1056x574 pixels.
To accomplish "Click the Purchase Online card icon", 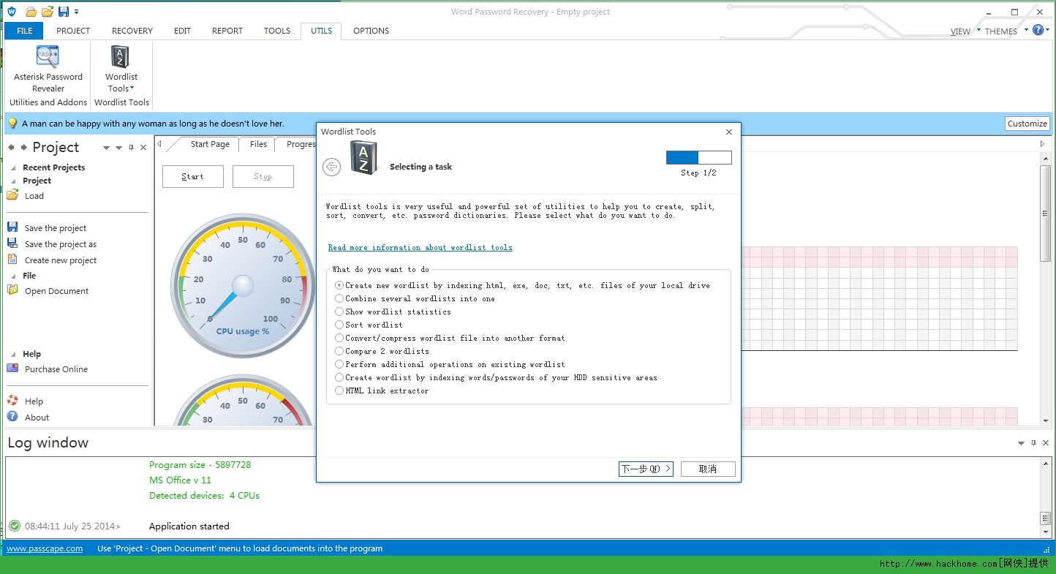I will 12,369.
